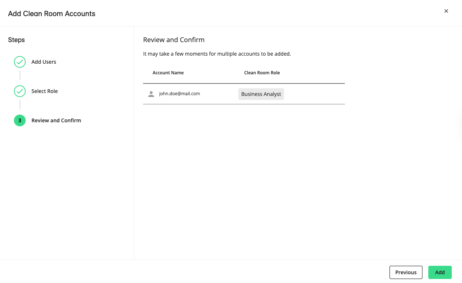Click the Business Analyst role chip
The width and height of the screenshot is (462, 283).
(261, 94)
